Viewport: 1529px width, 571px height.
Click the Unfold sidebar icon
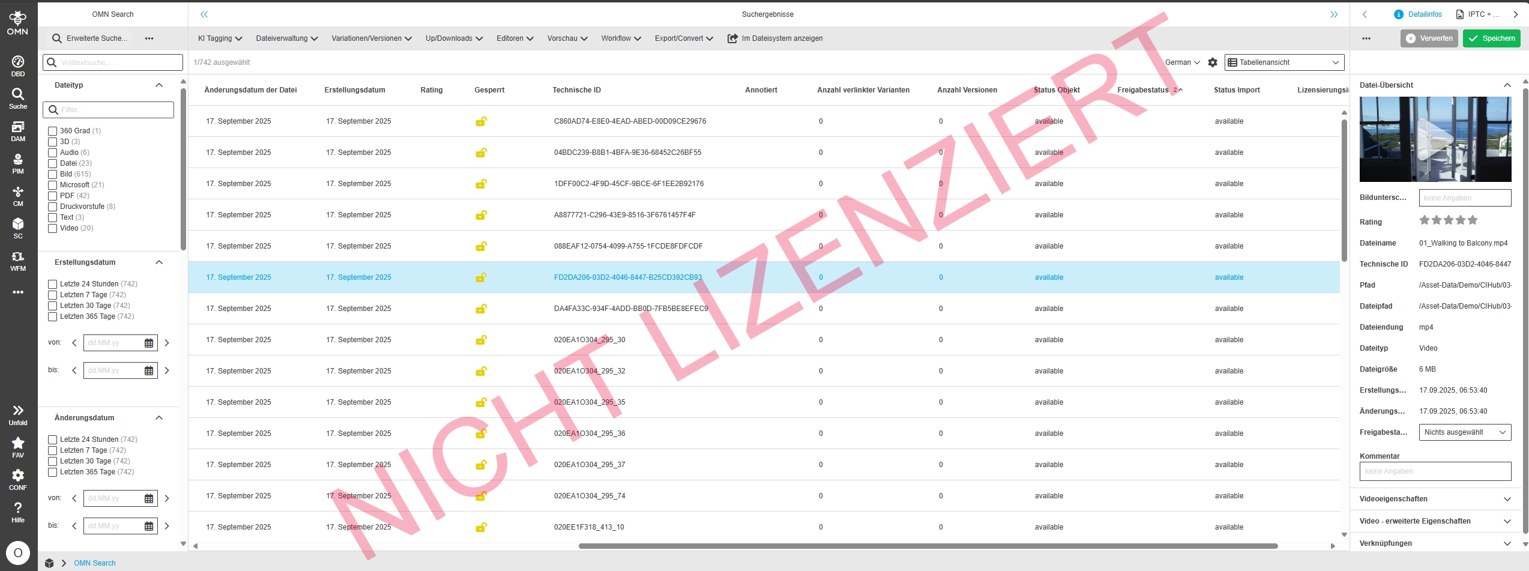(18, 415)
